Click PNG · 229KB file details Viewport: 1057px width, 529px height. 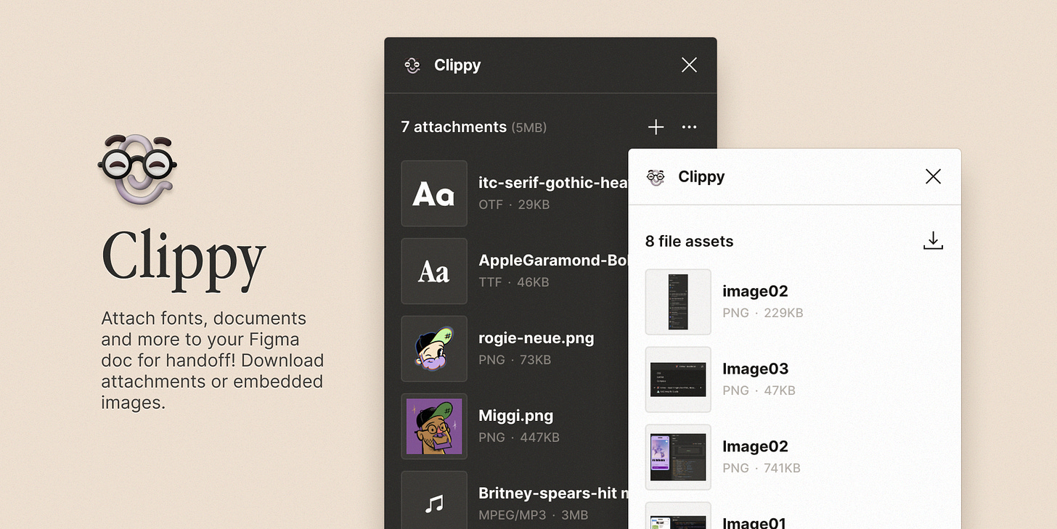pos(763,313)
